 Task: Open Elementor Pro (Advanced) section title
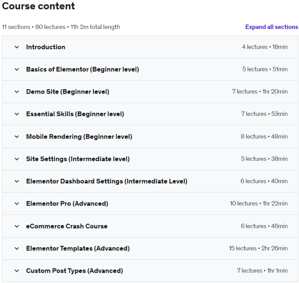[67, 204]
